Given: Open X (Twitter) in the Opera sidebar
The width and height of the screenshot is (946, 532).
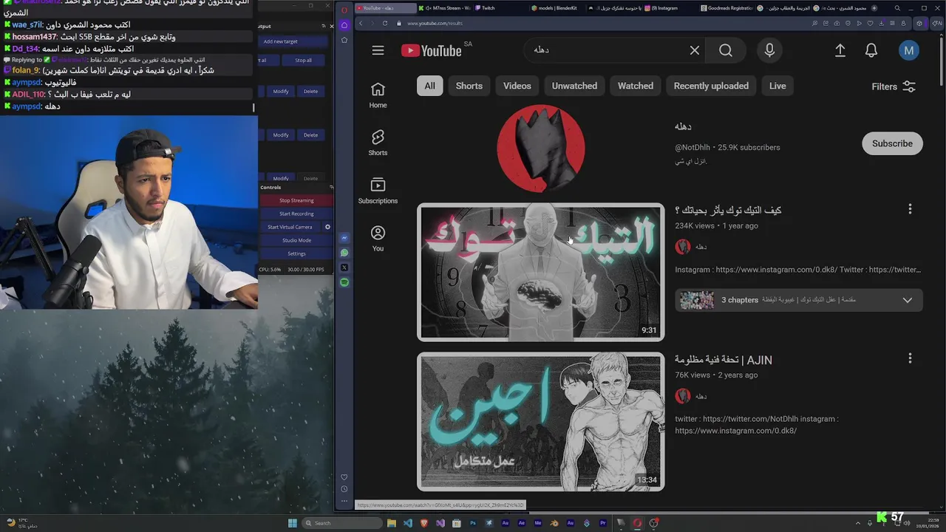Looking at the screenshot, I should click(344, 267).
